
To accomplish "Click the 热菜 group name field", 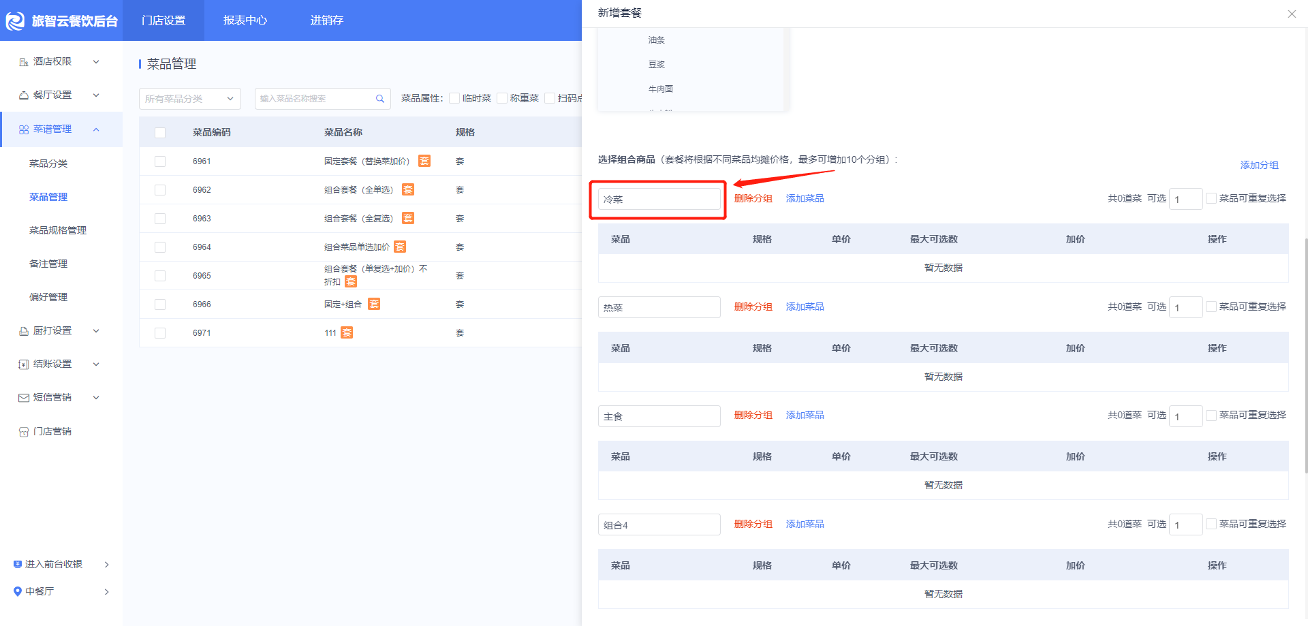I will coord(659,307).
